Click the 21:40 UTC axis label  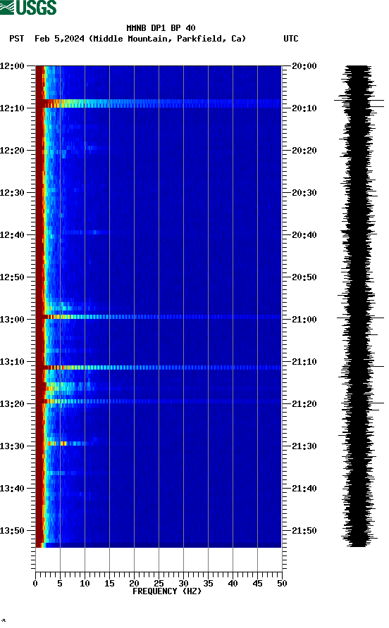304,489
